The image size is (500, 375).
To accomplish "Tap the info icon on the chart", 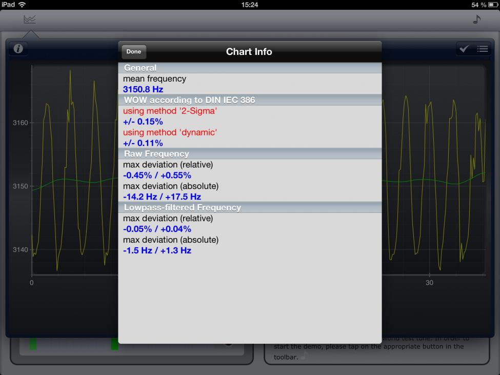I will tap(18, 48).
